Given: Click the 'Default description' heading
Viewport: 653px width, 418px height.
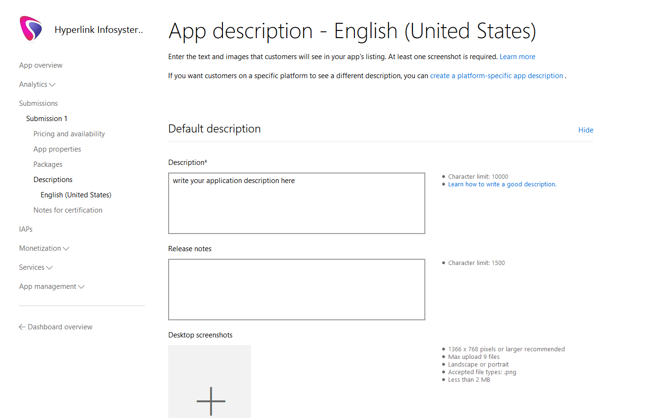Looking at the screenshot, I should pyautogui.click(x=214, y=129).
